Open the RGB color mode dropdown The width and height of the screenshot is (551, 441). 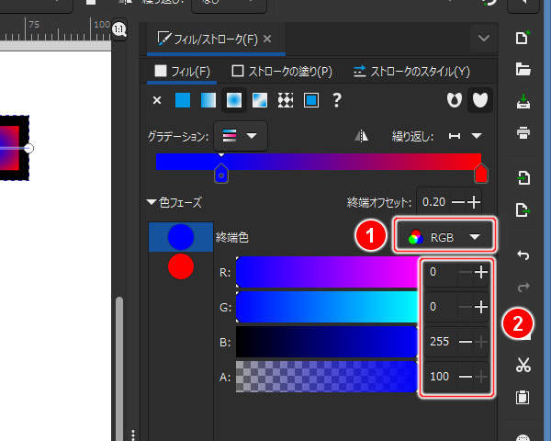pyautogui.click(x=444, y=237)
